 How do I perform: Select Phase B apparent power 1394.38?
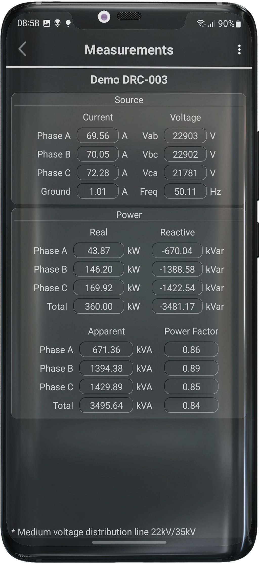[x=106, y=368]
